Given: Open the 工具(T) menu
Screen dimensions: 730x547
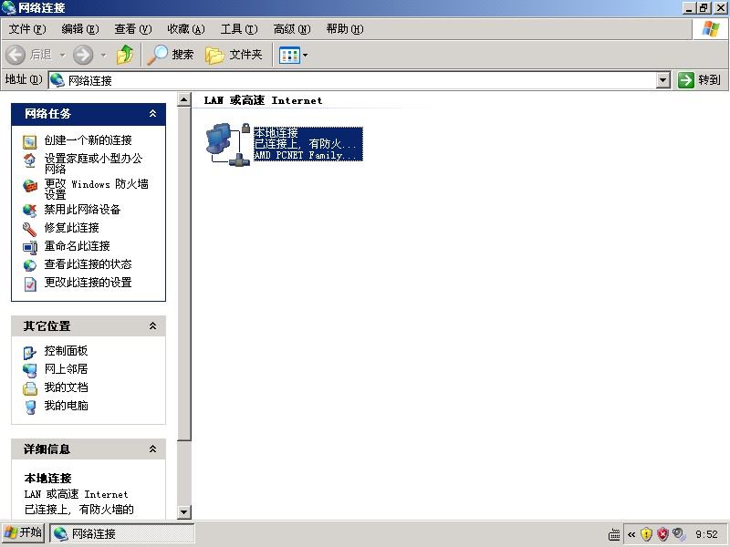Looking at the screenshot, I should pos(239,29).
